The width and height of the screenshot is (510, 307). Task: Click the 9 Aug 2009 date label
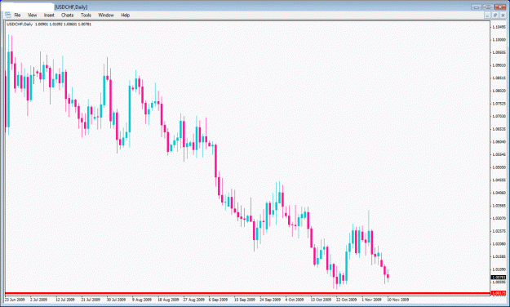[142, 300]
